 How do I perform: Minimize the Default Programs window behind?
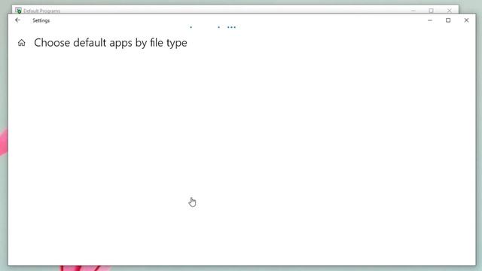[413, 11]
